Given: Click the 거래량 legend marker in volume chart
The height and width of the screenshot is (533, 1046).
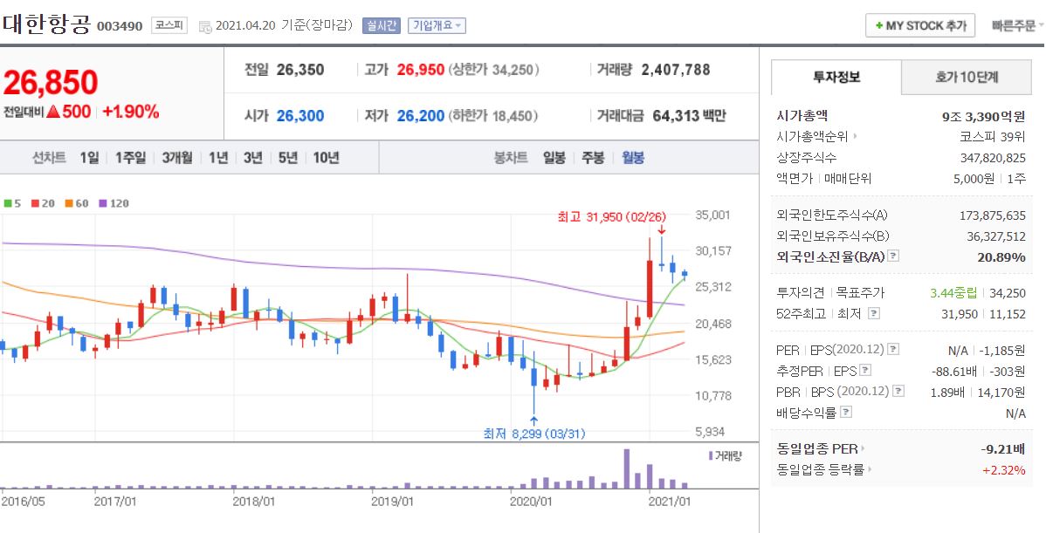Looking at the screenshot, I should tap(711, 455).
